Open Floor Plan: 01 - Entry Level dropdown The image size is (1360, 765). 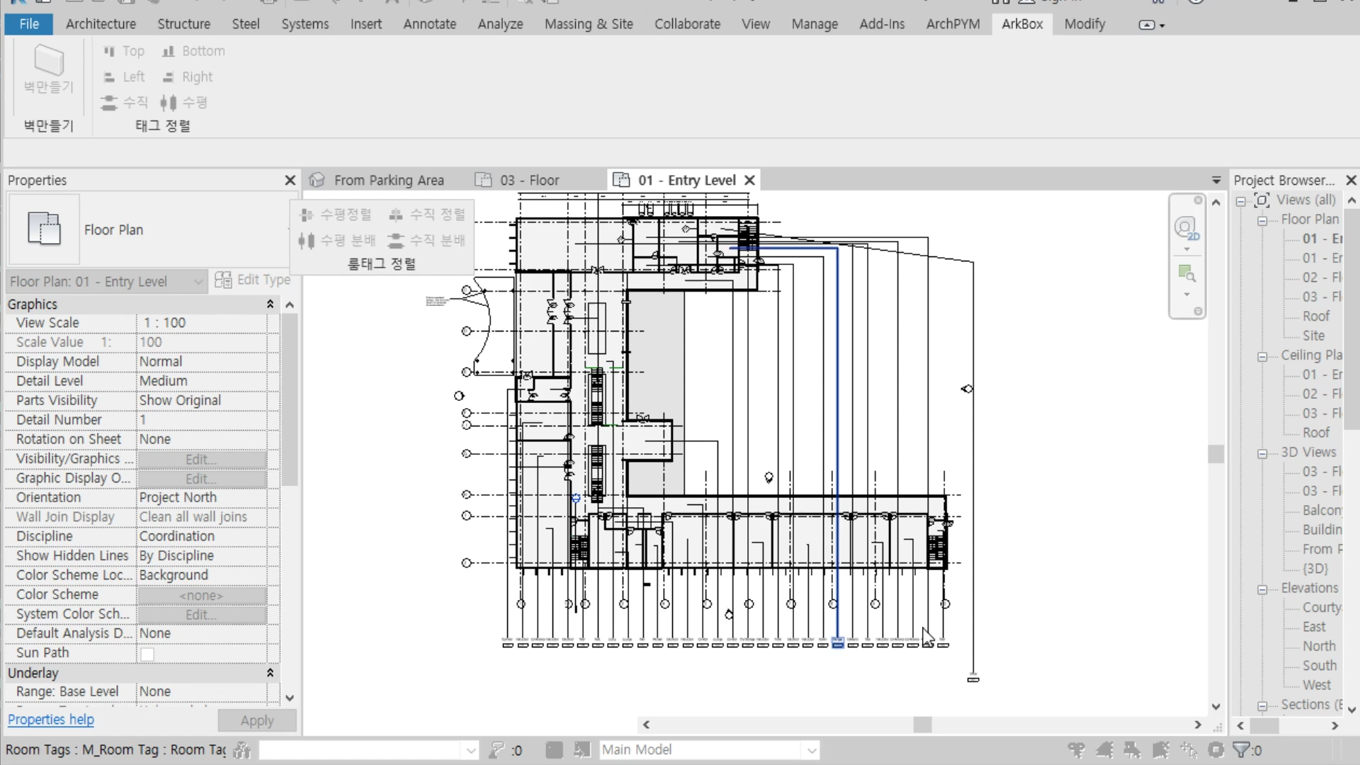(x=198, y=282)
